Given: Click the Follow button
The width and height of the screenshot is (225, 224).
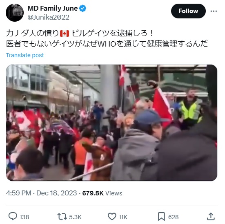Looking at the screenshot, I should point(188,11).
